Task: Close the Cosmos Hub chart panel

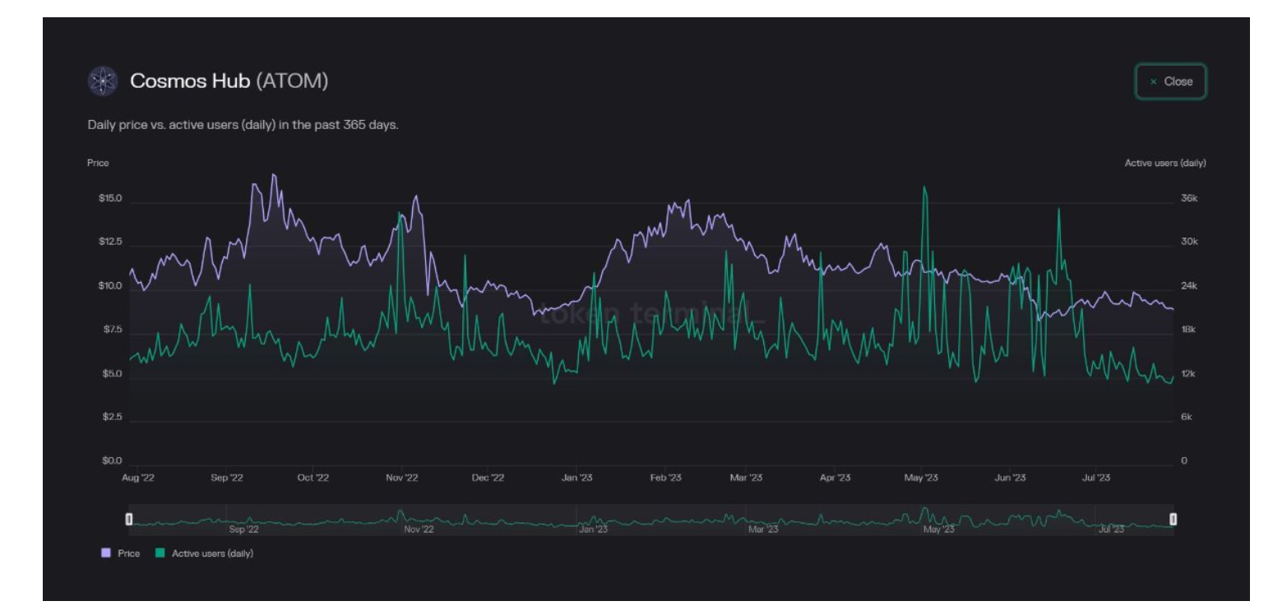Action: (x=1171, y=81)
